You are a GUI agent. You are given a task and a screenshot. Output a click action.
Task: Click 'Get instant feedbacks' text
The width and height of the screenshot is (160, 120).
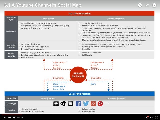30,44
